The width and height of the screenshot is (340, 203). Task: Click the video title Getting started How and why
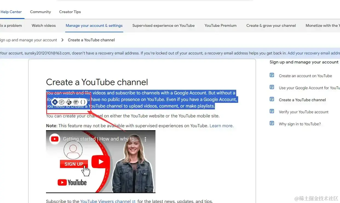coord(101,139)
